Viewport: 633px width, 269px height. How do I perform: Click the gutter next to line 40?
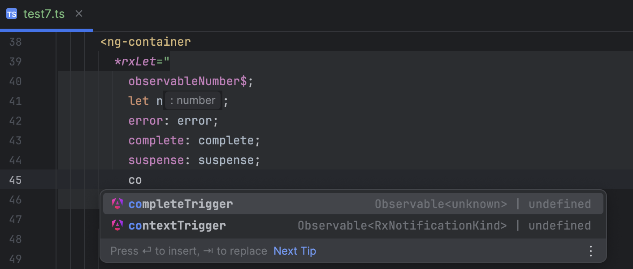72,81
